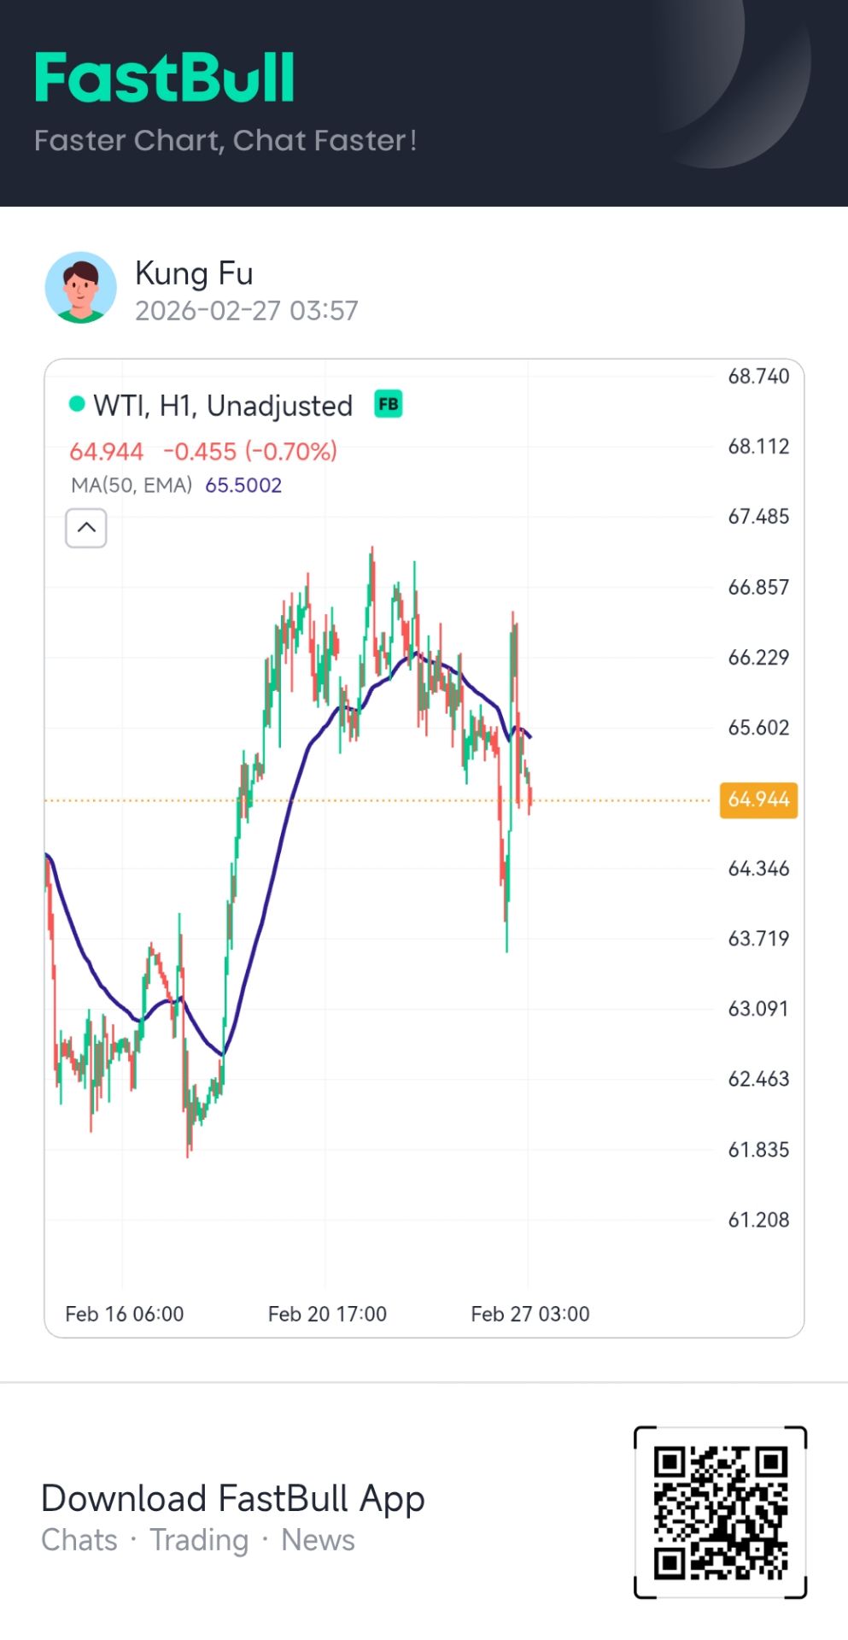The height and width of the screenshot is (1640, 848).
Task: Select the Chats label
Action: [x=79, y=1540]
